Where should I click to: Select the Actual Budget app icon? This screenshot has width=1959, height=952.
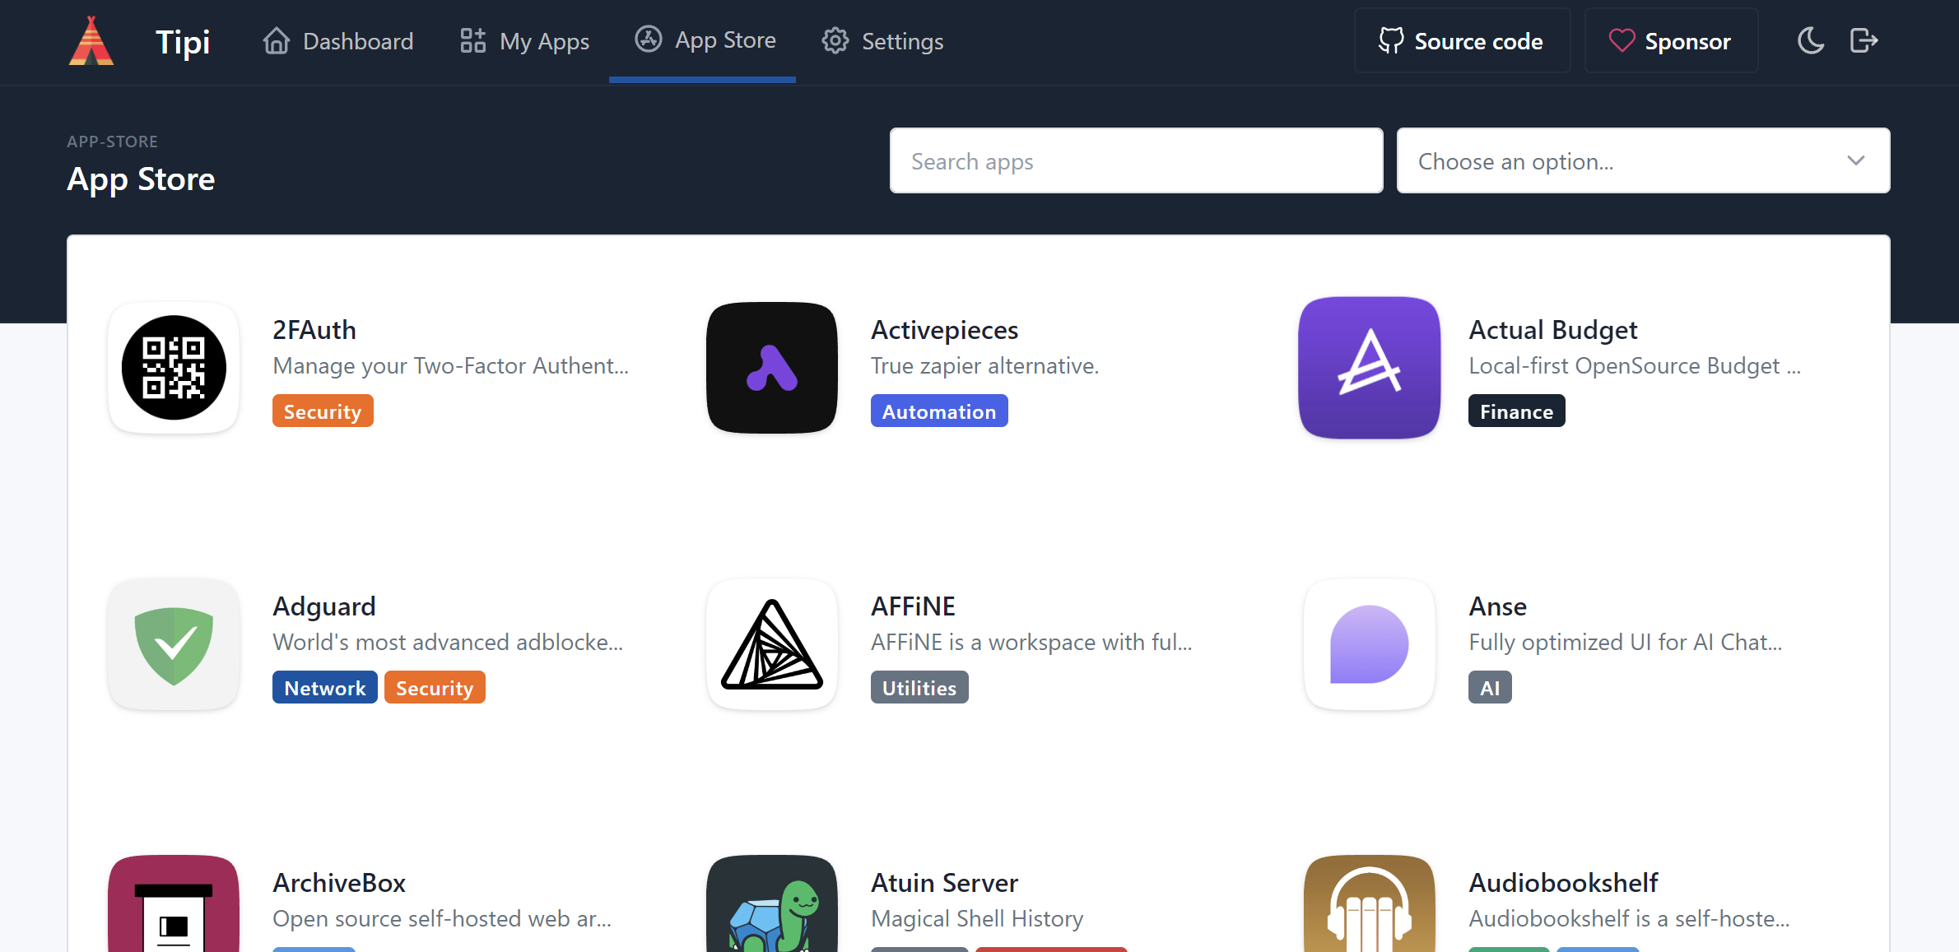click(1369, 368)
